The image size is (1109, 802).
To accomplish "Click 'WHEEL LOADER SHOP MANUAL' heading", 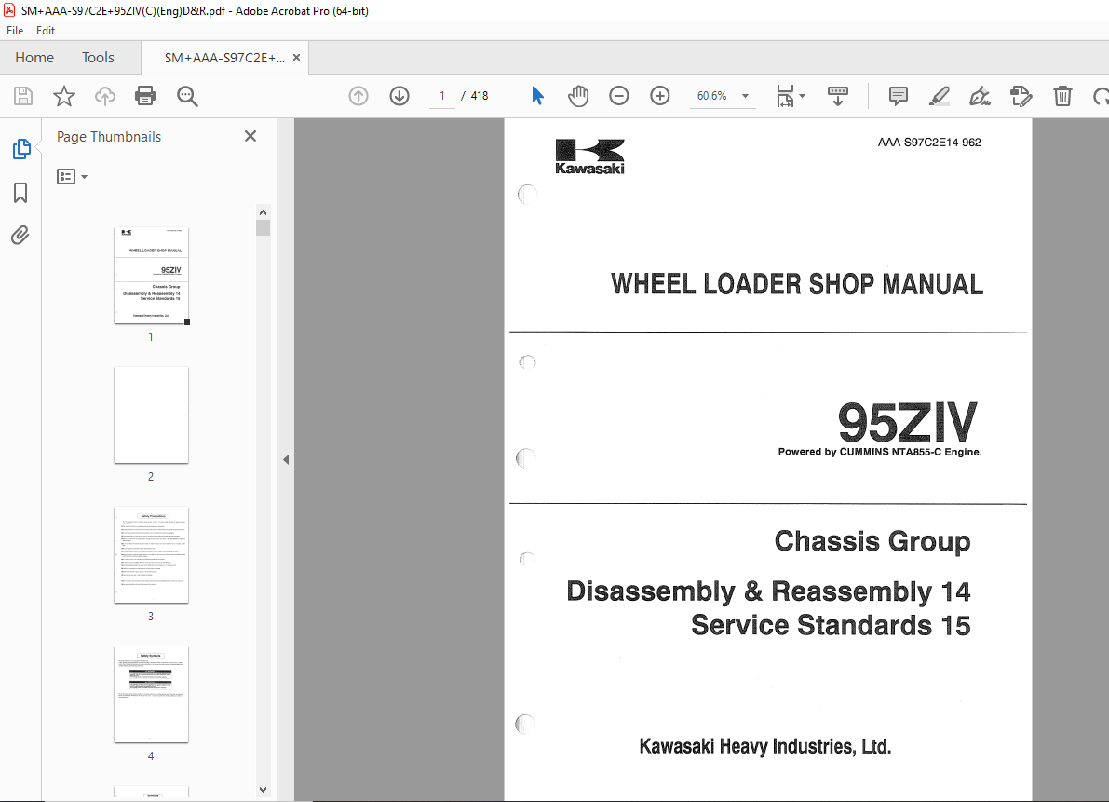I will click(797, 284).
